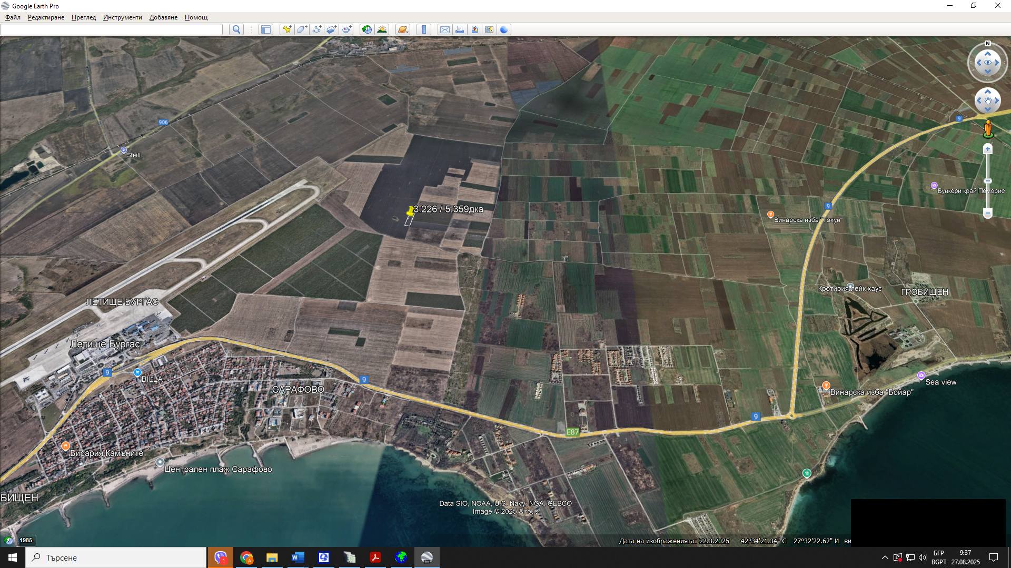Viewport: 1011px width, 568px height.
Task: Click the yellow pushpin placemark
Action: tap(410, 211)
